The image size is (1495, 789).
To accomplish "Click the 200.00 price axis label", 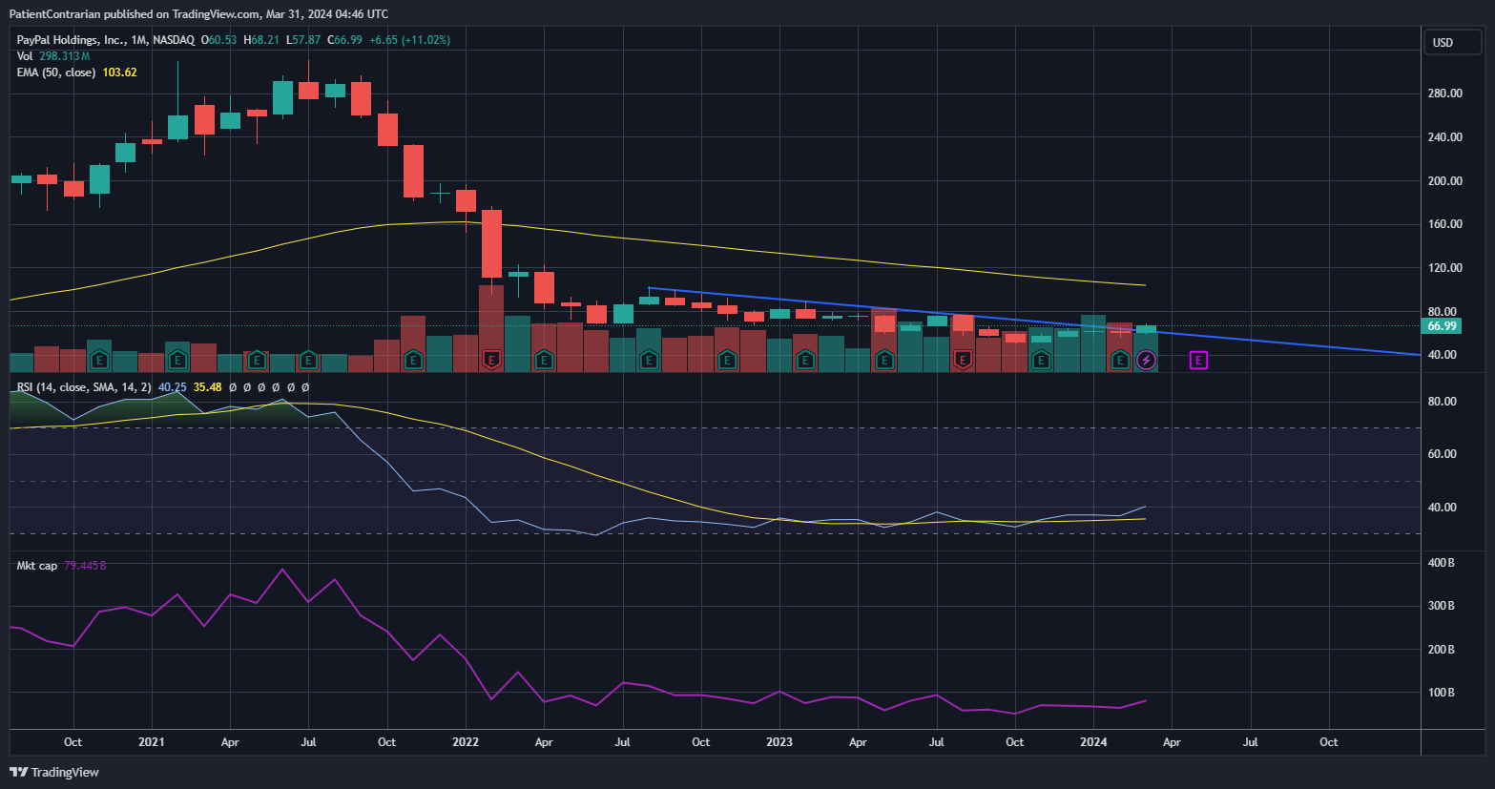I will pyautogui.click(x=1445, y=181).
